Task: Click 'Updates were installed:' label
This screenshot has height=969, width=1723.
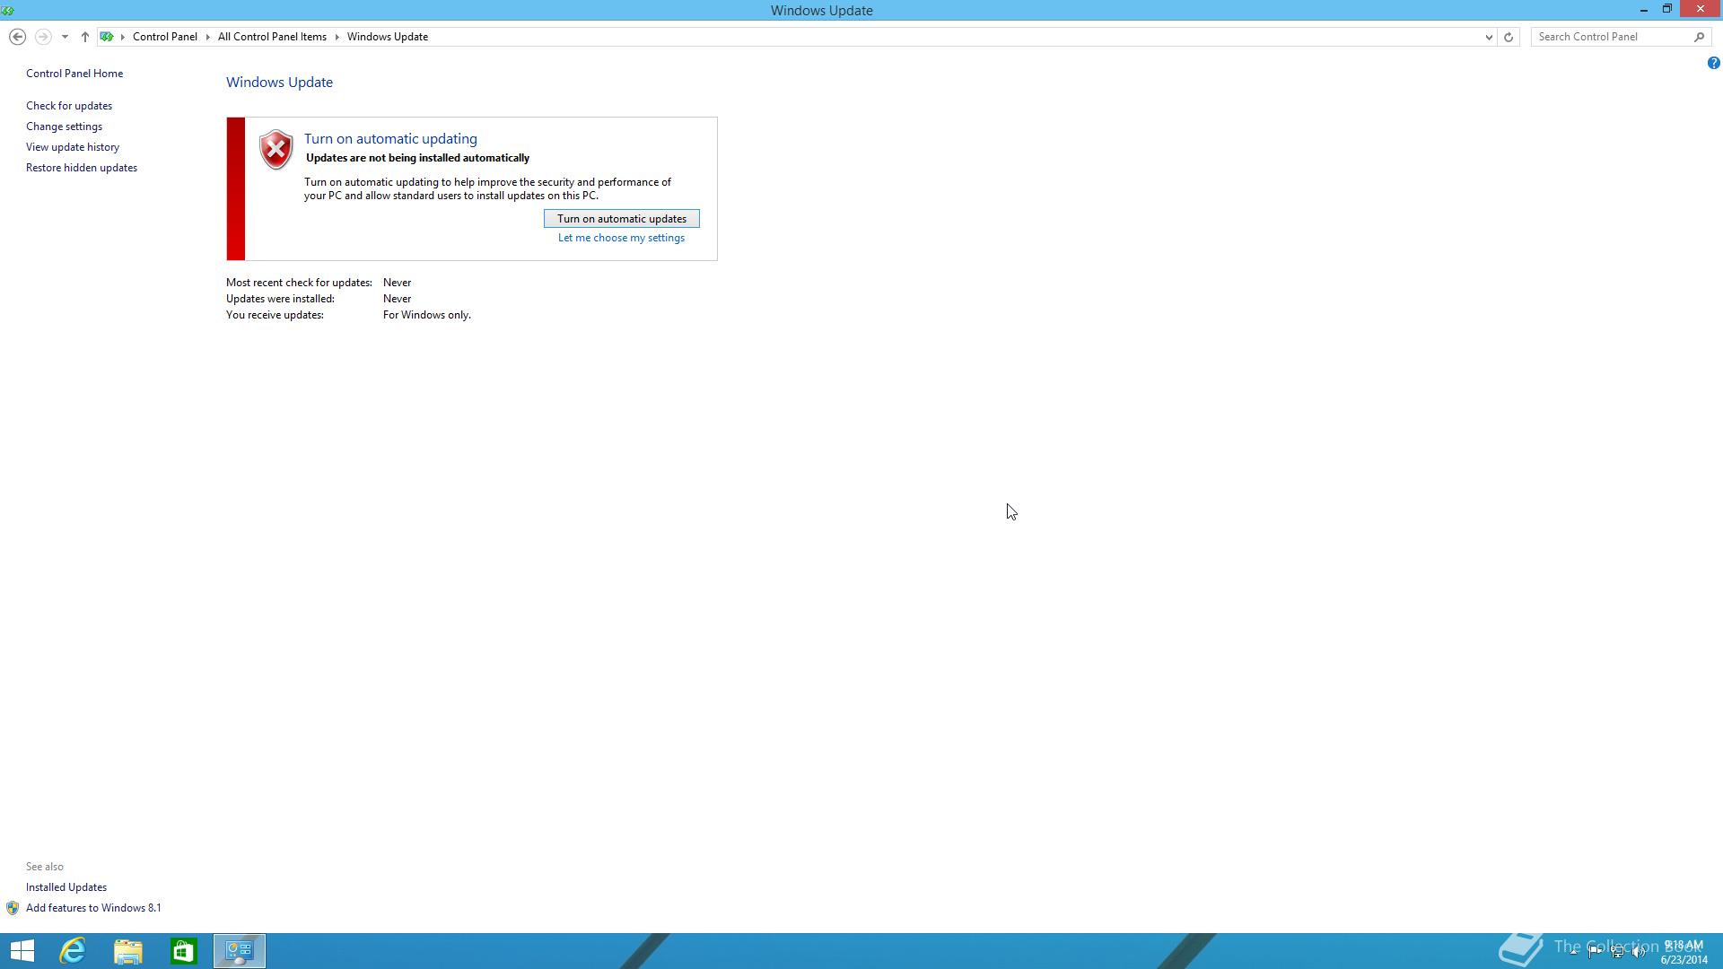Action: click(280, 299)
